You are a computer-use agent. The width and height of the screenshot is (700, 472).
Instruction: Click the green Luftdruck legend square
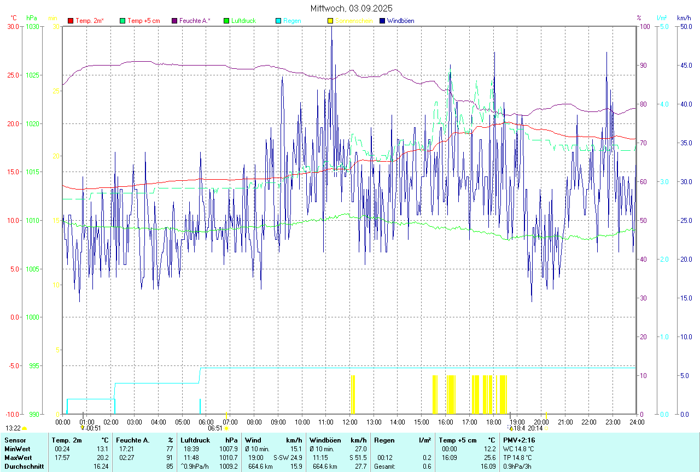(226, 21)
